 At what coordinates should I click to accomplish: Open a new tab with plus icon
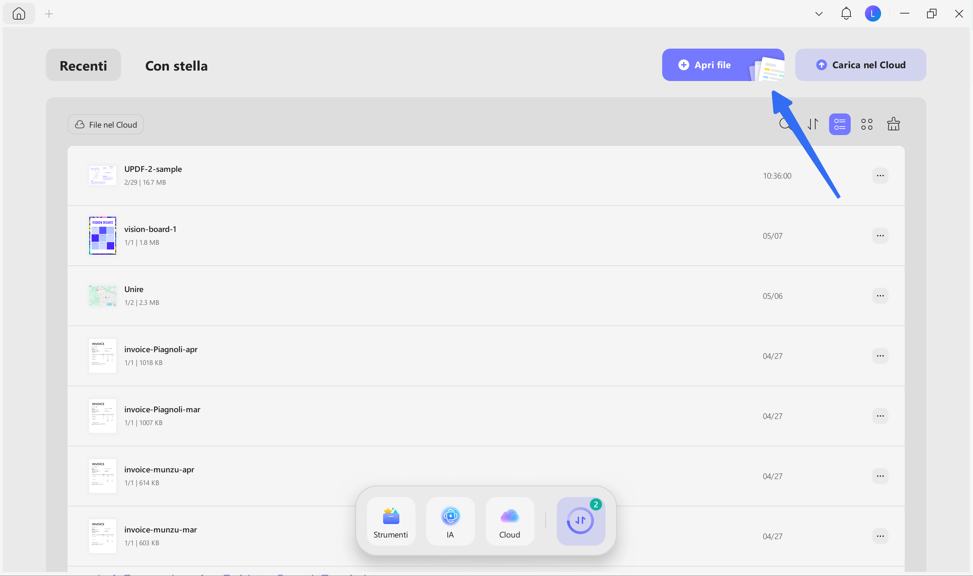(49, 14)
